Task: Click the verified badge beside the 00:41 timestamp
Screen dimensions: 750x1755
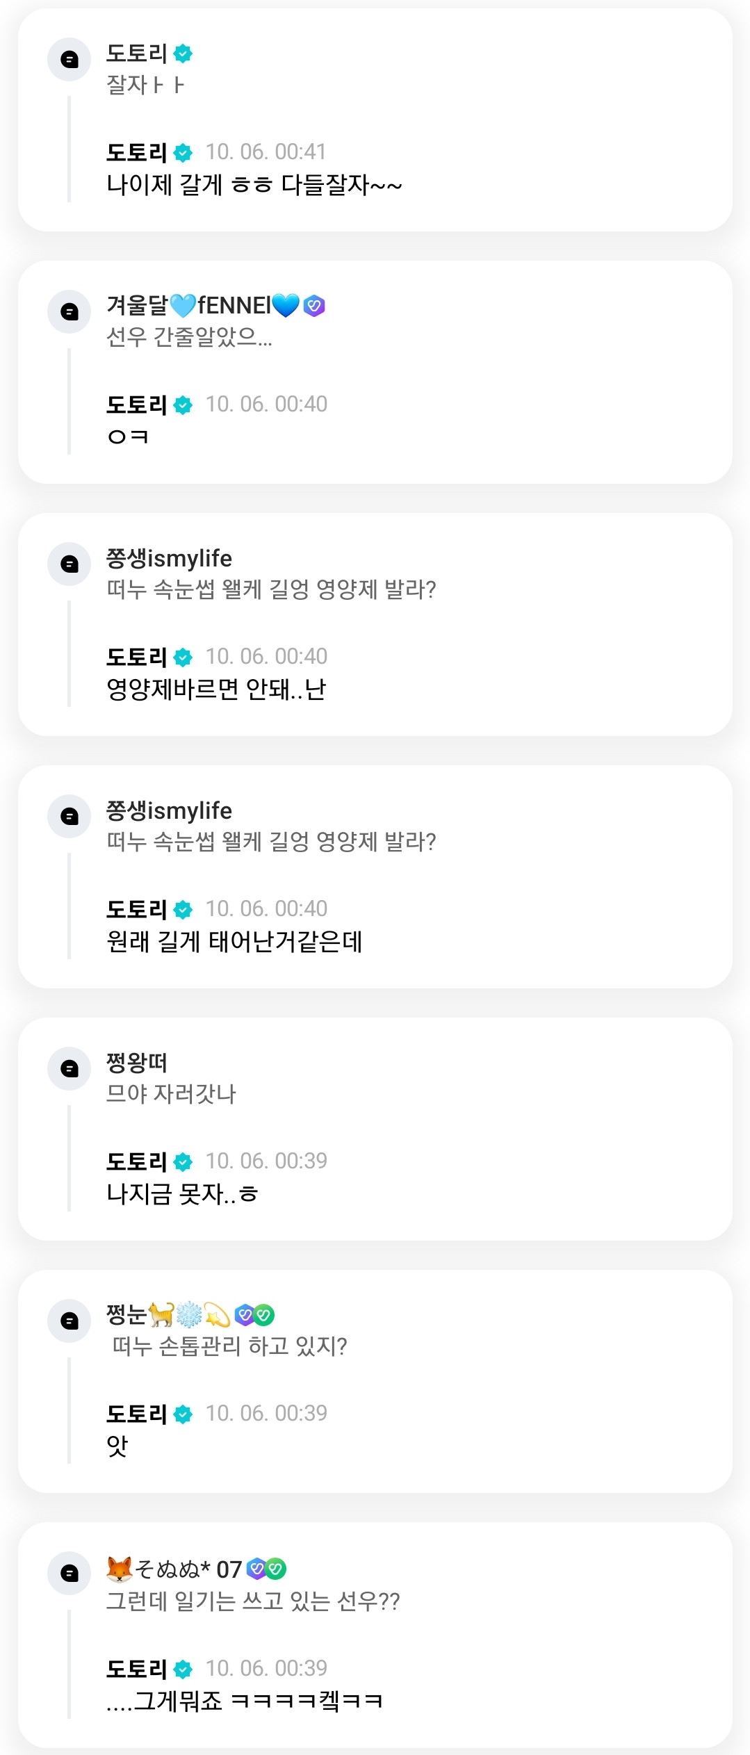Action: coord(183,152)
